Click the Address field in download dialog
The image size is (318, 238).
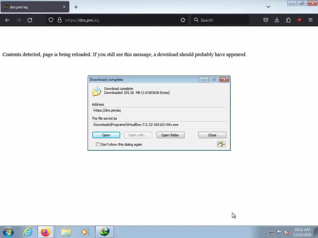point(159,111)
